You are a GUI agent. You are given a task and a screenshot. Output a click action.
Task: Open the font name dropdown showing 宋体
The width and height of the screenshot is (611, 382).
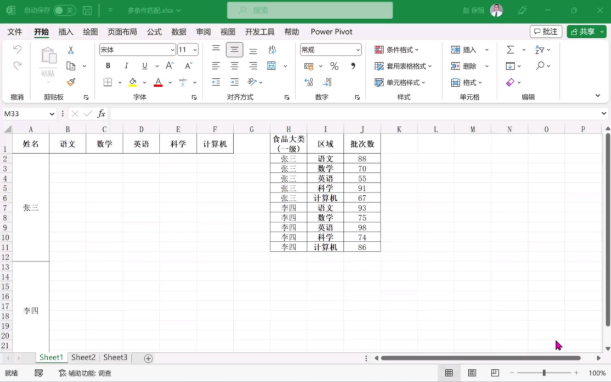[135, 50]
